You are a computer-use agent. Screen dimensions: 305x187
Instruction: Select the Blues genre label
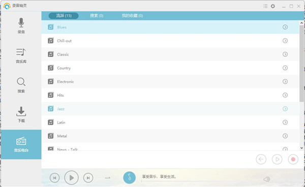62,27
